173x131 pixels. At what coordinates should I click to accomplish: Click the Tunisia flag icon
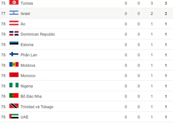[x=14, y=2]
